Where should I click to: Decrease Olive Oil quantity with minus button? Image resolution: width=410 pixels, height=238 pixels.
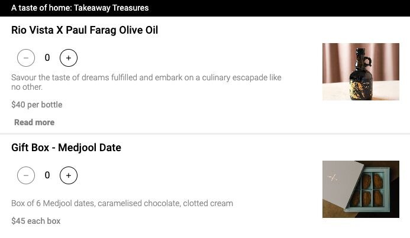tap(26, 58)
